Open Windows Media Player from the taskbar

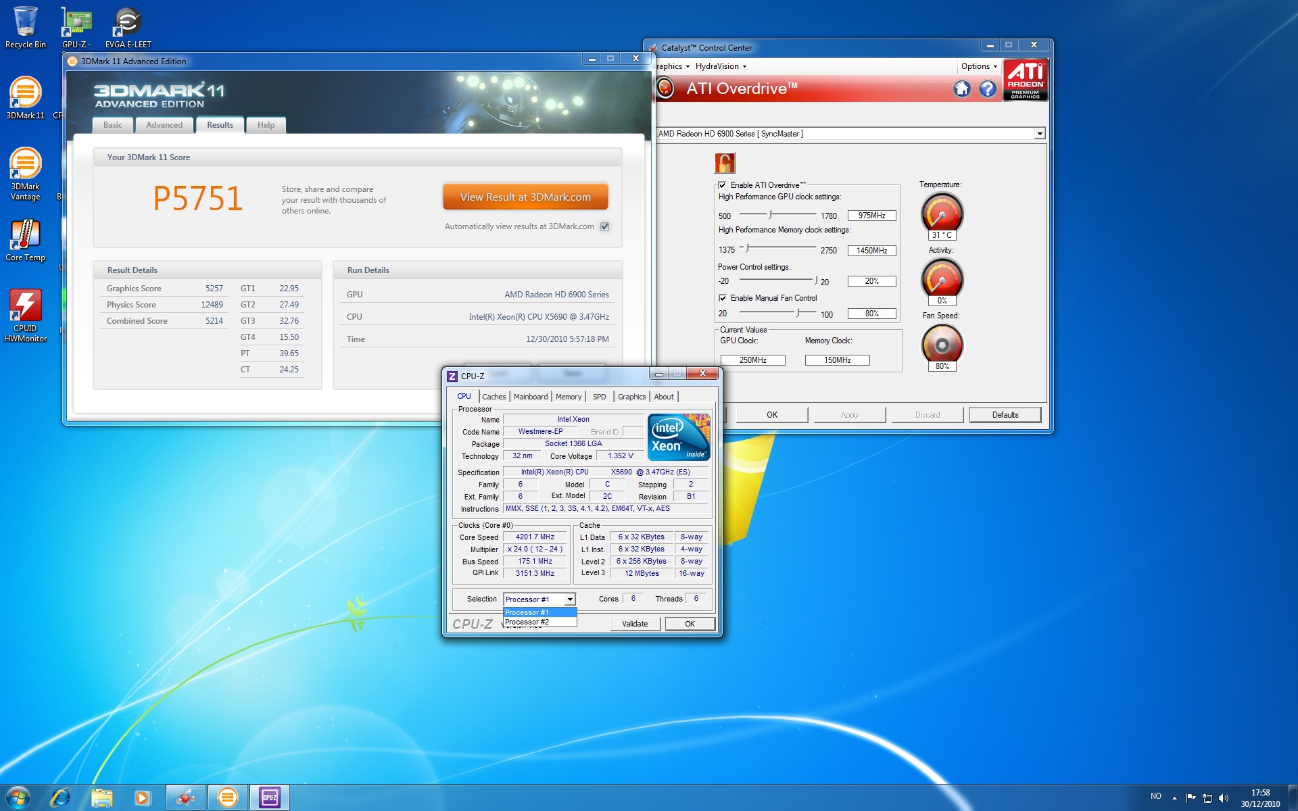point(142,797)
